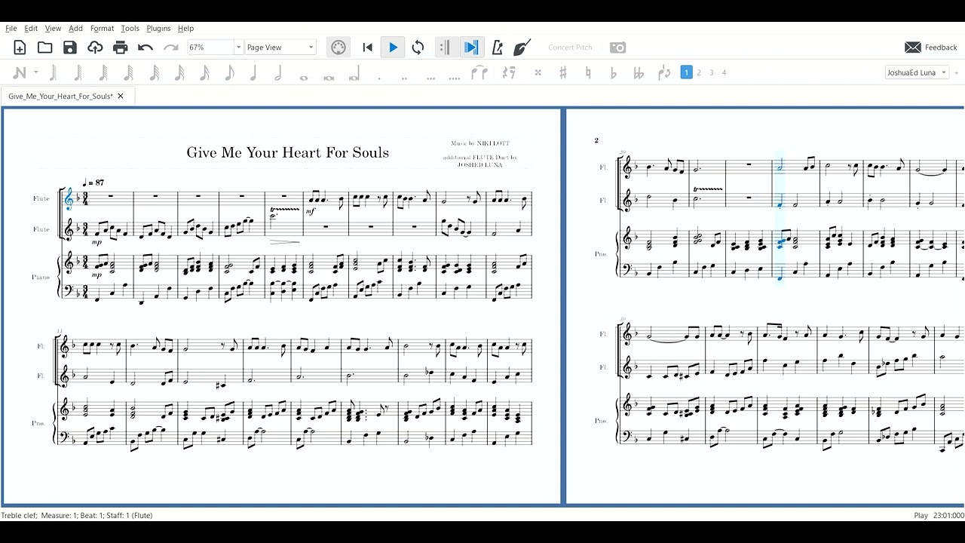Rewind playback to the start
965x543 pixels.
click(367, 48)
